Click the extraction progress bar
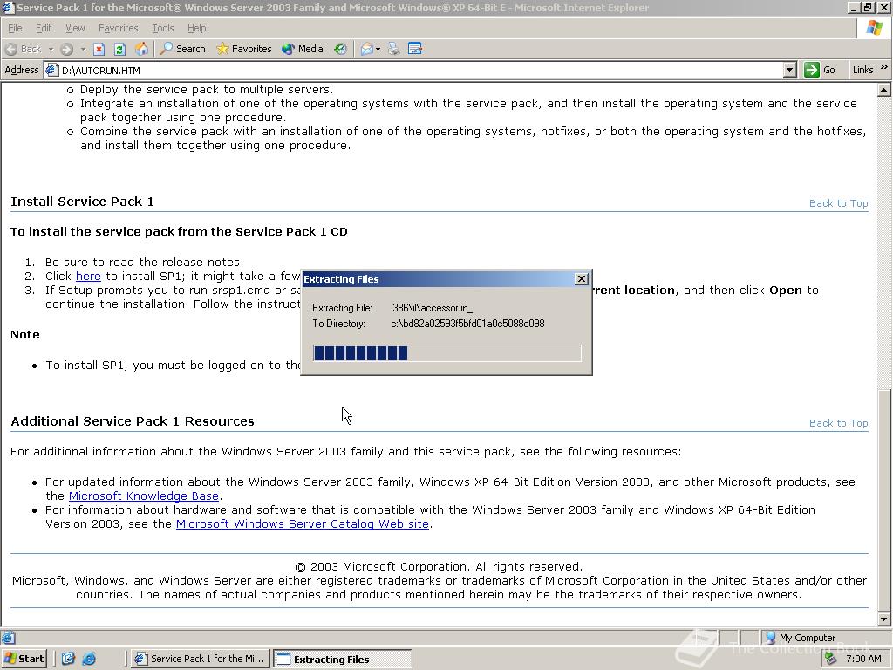 (447, 352)
